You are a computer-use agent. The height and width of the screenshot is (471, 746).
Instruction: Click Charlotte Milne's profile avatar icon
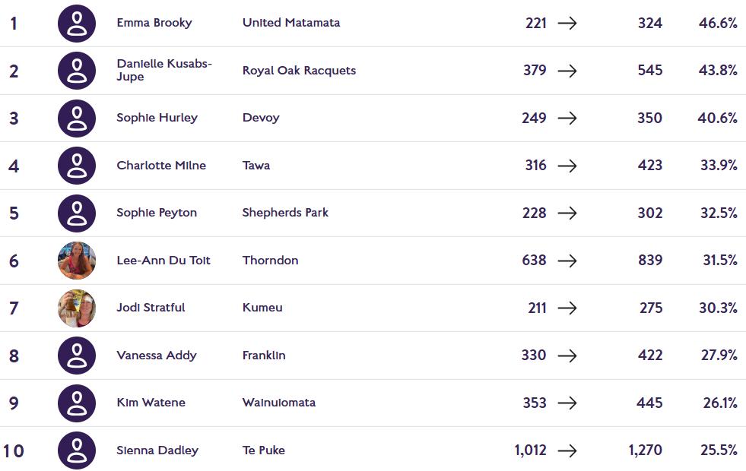point(77,166)
